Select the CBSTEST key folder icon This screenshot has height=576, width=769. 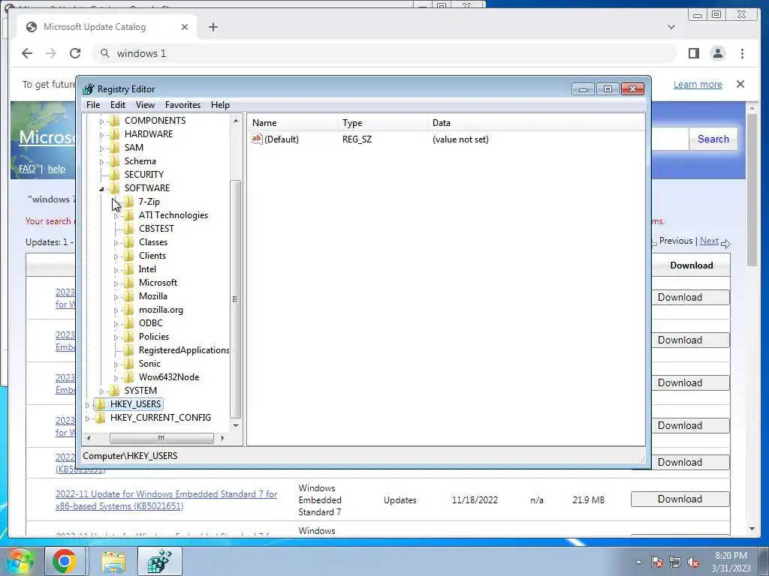pos(128,228)
